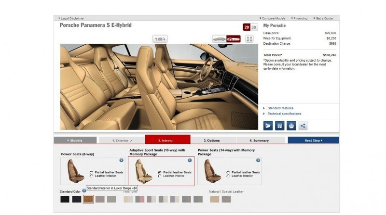This screenshot has width=386, height=215.
Task: Open the 4. Summary tab
Action: coord(261,140)
